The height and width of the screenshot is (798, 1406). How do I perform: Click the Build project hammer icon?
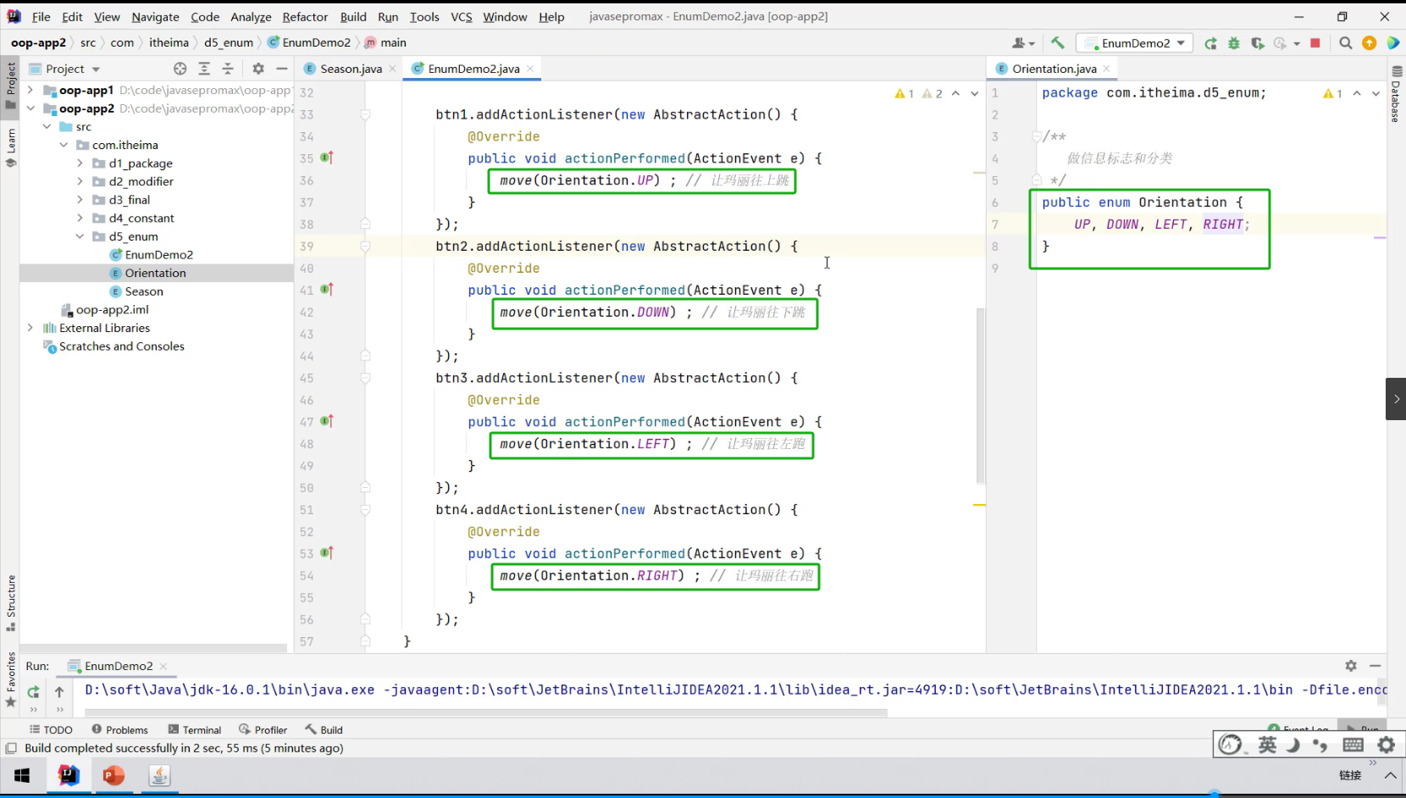[1057, 42]
